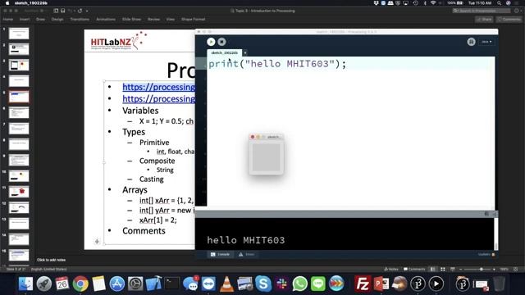The width and height of the screenshot is (525, 295).
Task: Click the gray sketch output canvas window
Action: [x=266, y=157]
